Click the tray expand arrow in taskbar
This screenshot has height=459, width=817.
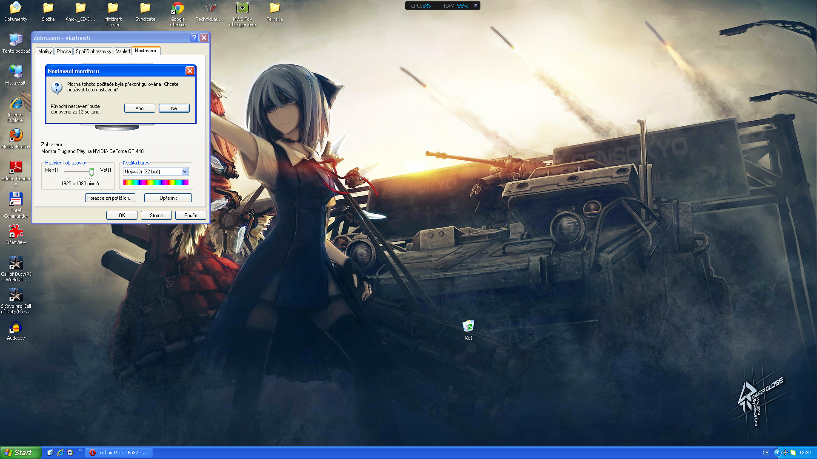coord(777,453)
